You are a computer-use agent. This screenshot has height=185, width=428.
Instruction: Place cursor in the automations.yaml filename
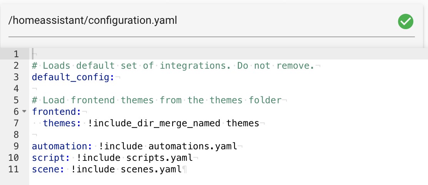tap(193, 146)
